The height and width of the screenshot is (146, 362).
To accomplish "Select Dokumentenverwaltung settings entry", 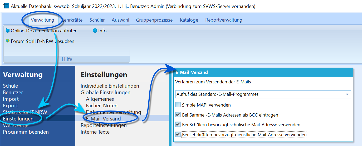I will pos(114,112).
